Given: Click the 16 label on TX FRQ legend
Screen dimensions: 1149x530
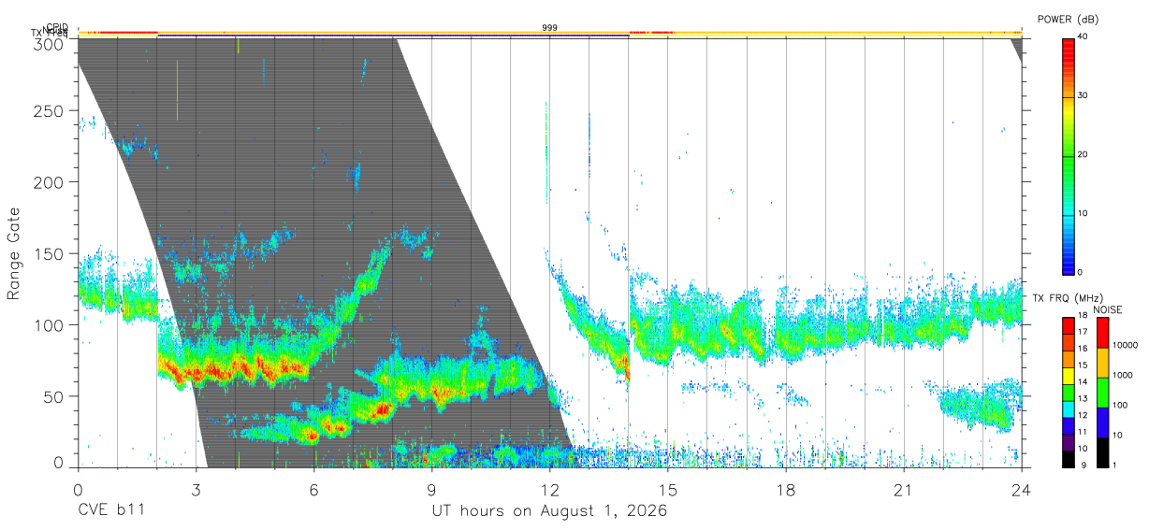Looking at the screenshot, I should (x=1083, y=349).
